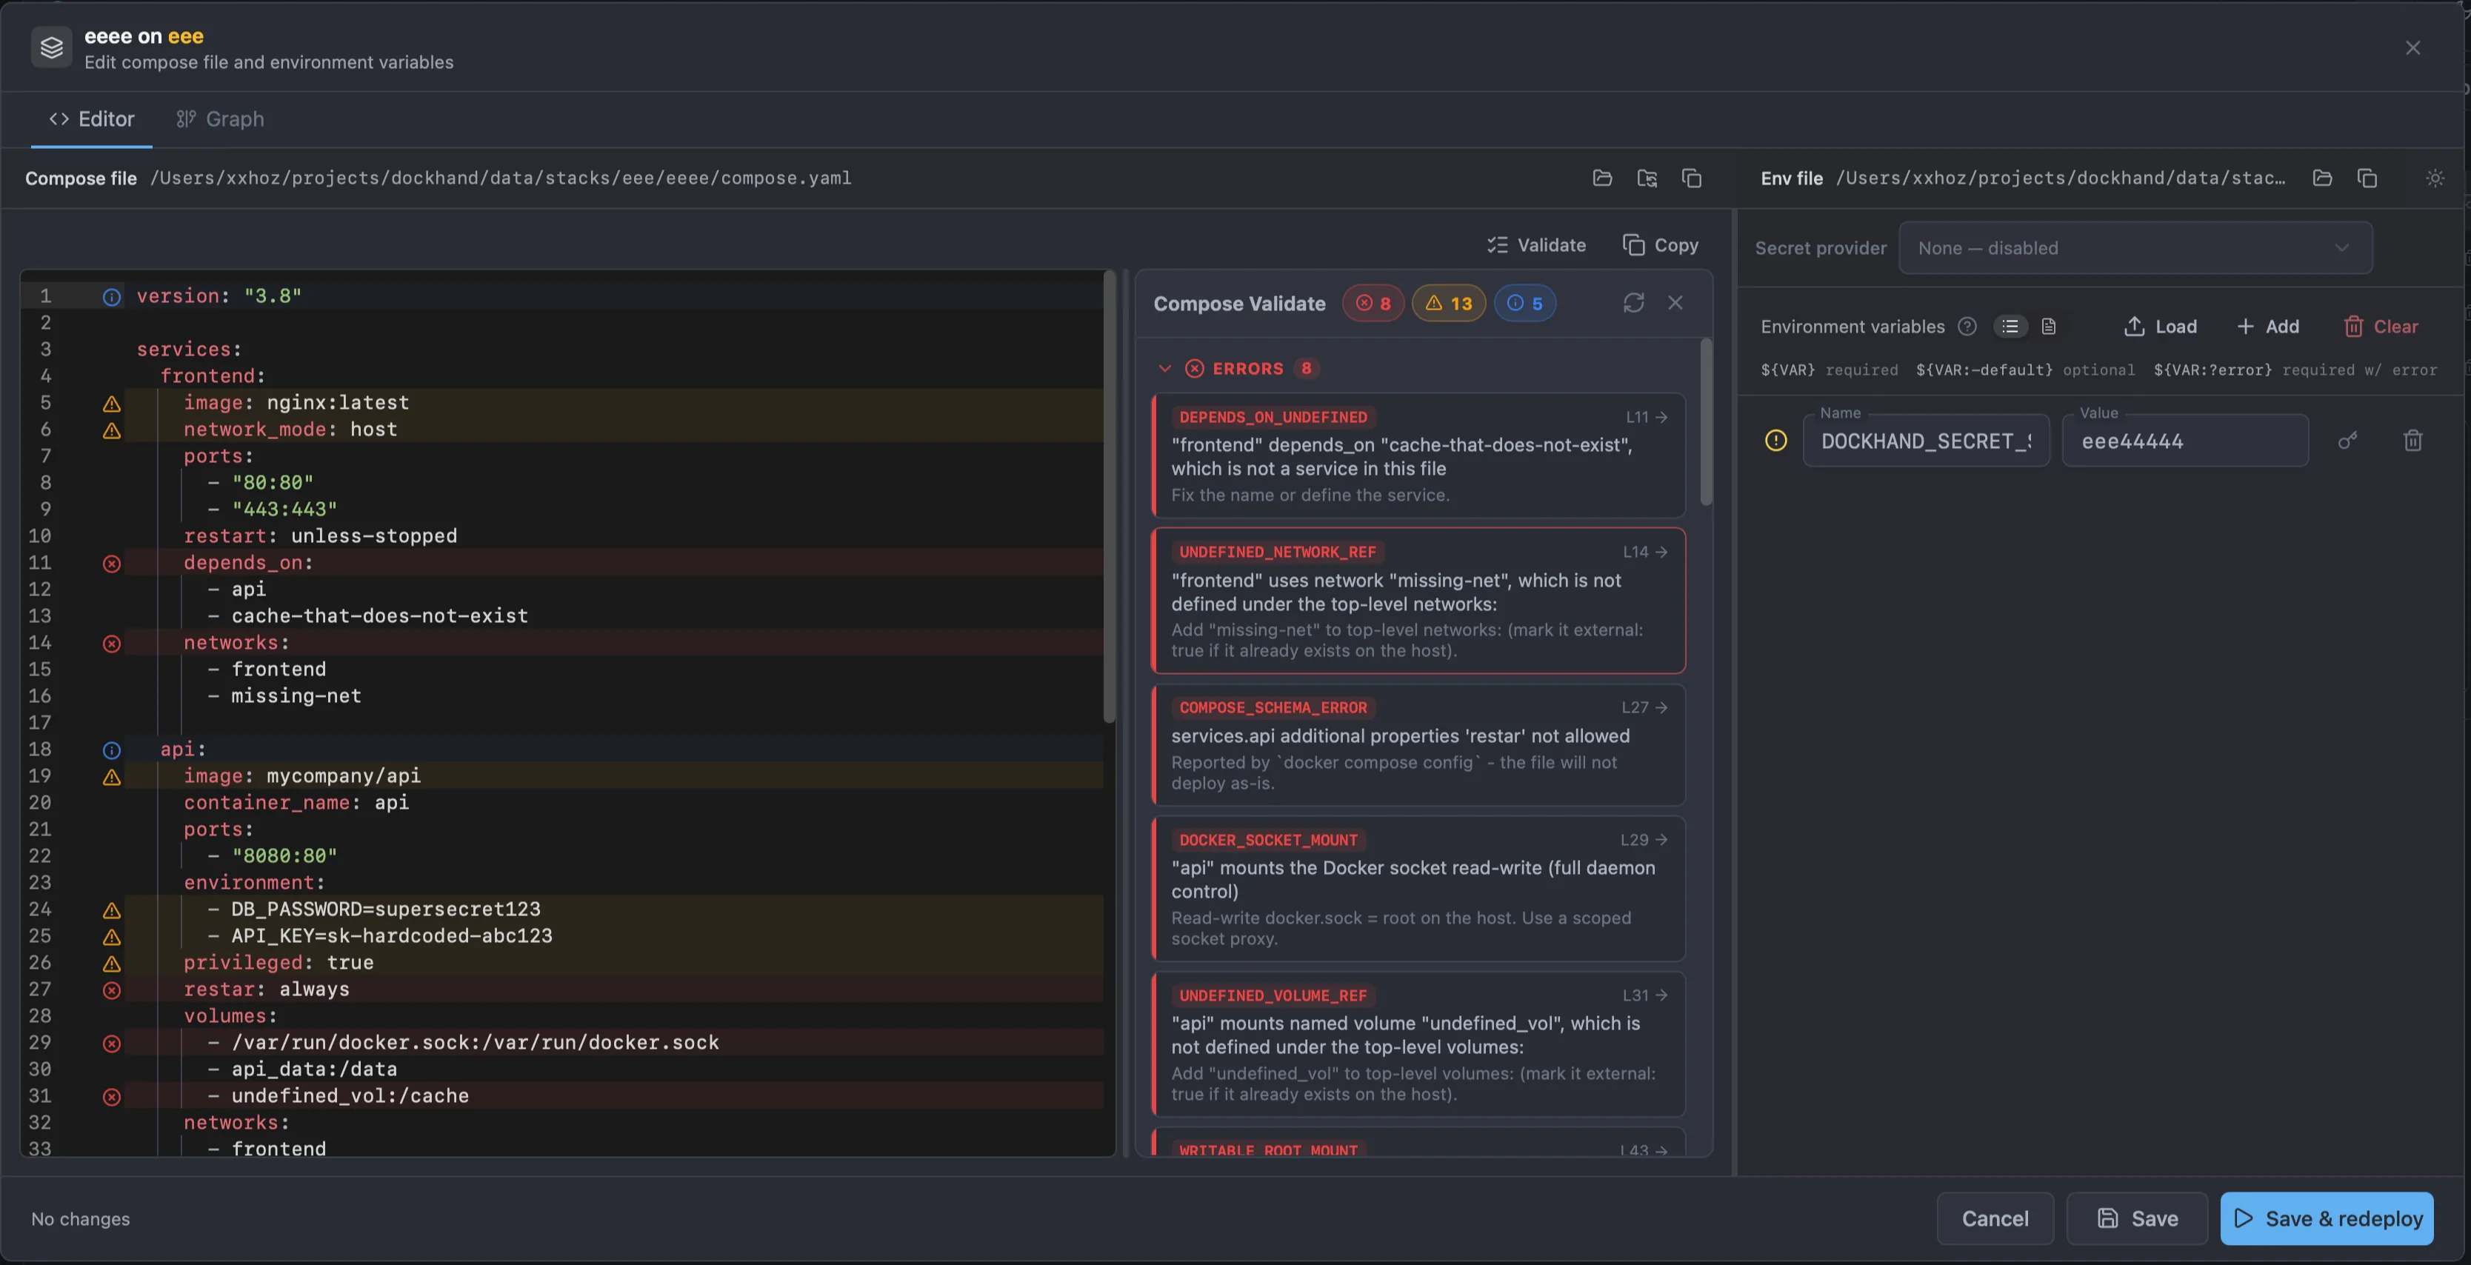Viewport: 2471px width, 1265px height.
Task: Click the DOCKER_SOCKET_MOUNT tag
Action: tap(1268, 840)
